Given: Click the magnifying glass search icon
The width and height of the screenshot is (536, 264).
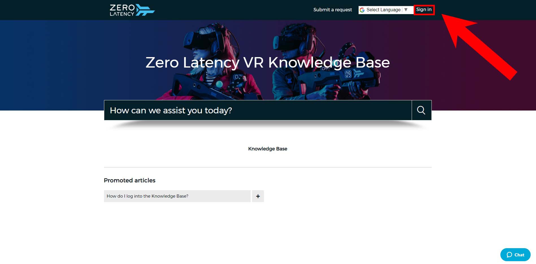Looking at the screenshot, I should (421, 110).
